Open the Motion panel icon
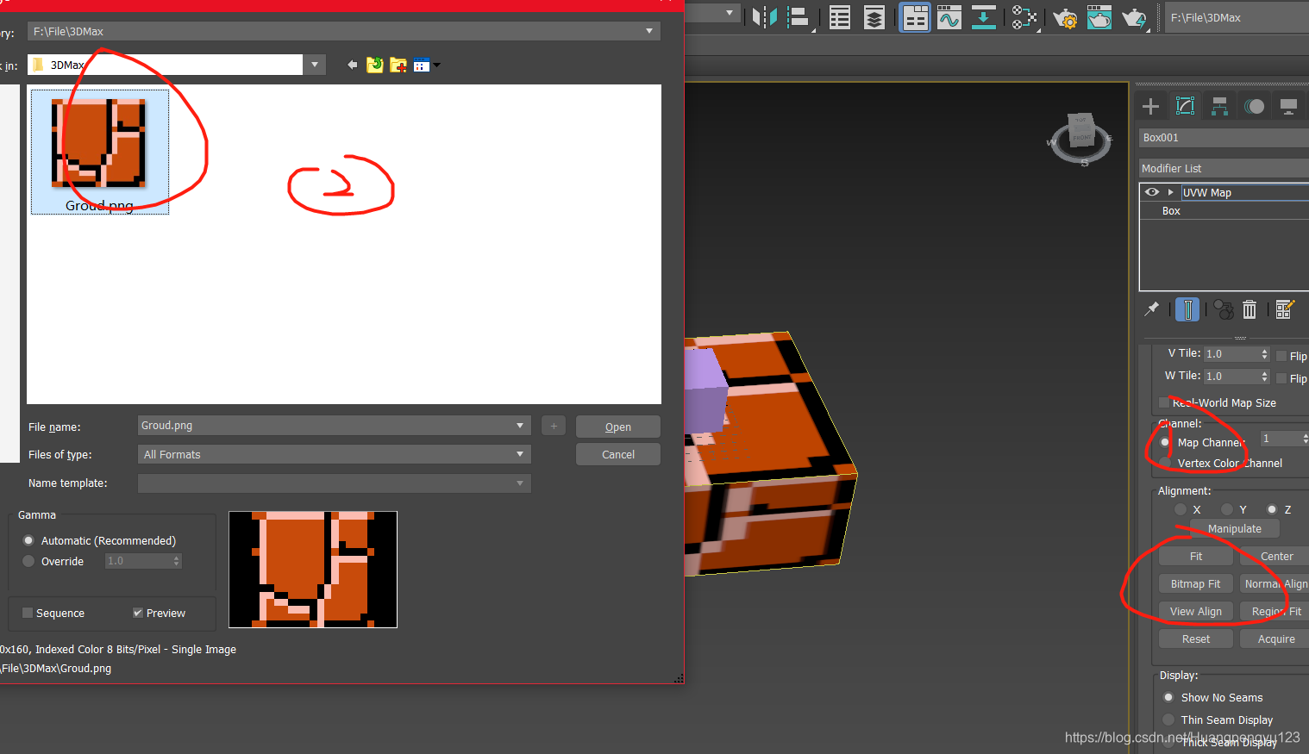The image size is (1309, 754). point(1255,106)
